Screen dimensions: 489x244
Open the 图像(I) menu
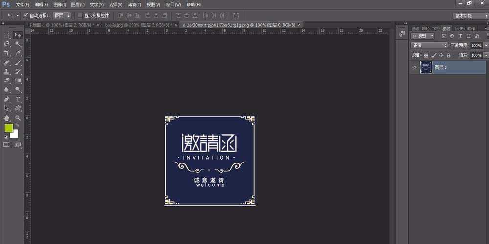point(59,4)
